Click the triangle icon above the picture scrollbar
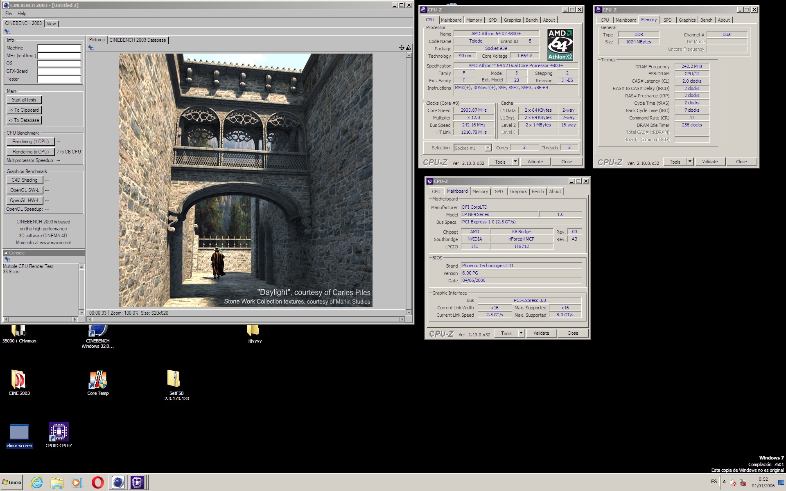This screenshot has height=491, width=786. pos(408,48)
